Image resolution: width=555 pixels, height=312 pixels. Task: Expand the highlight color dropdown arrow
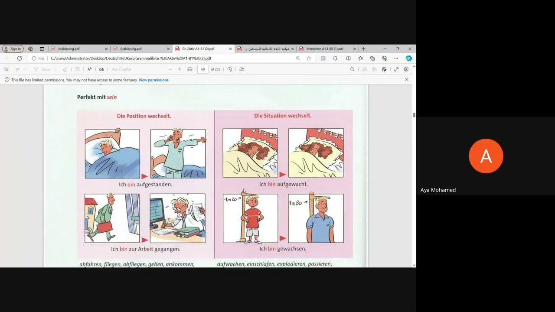[25, 69]
